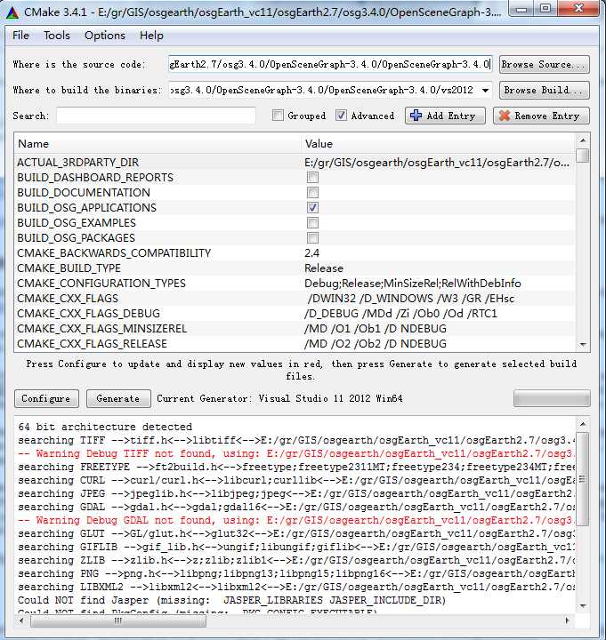Click output log horizontal scrollbar thumb
The width and height of the screenshot is (606, 640).
click(x=118, y=620)
